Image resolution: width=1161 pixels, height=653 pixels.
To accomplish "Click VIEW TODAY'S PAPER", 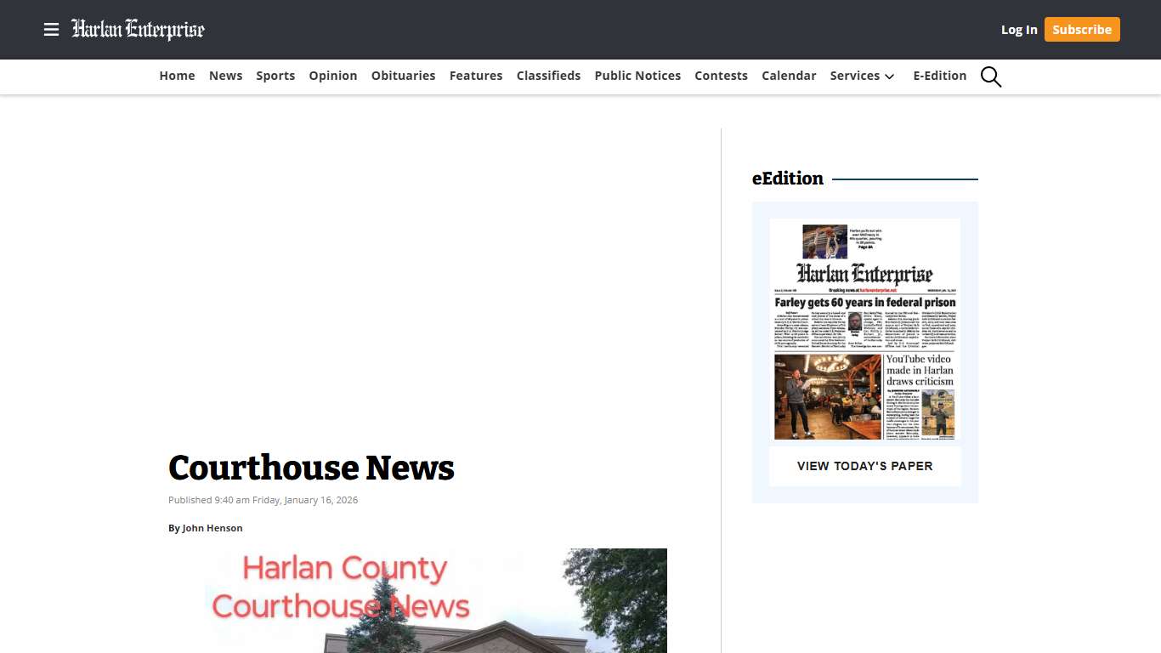I will [x=864, y=466].
